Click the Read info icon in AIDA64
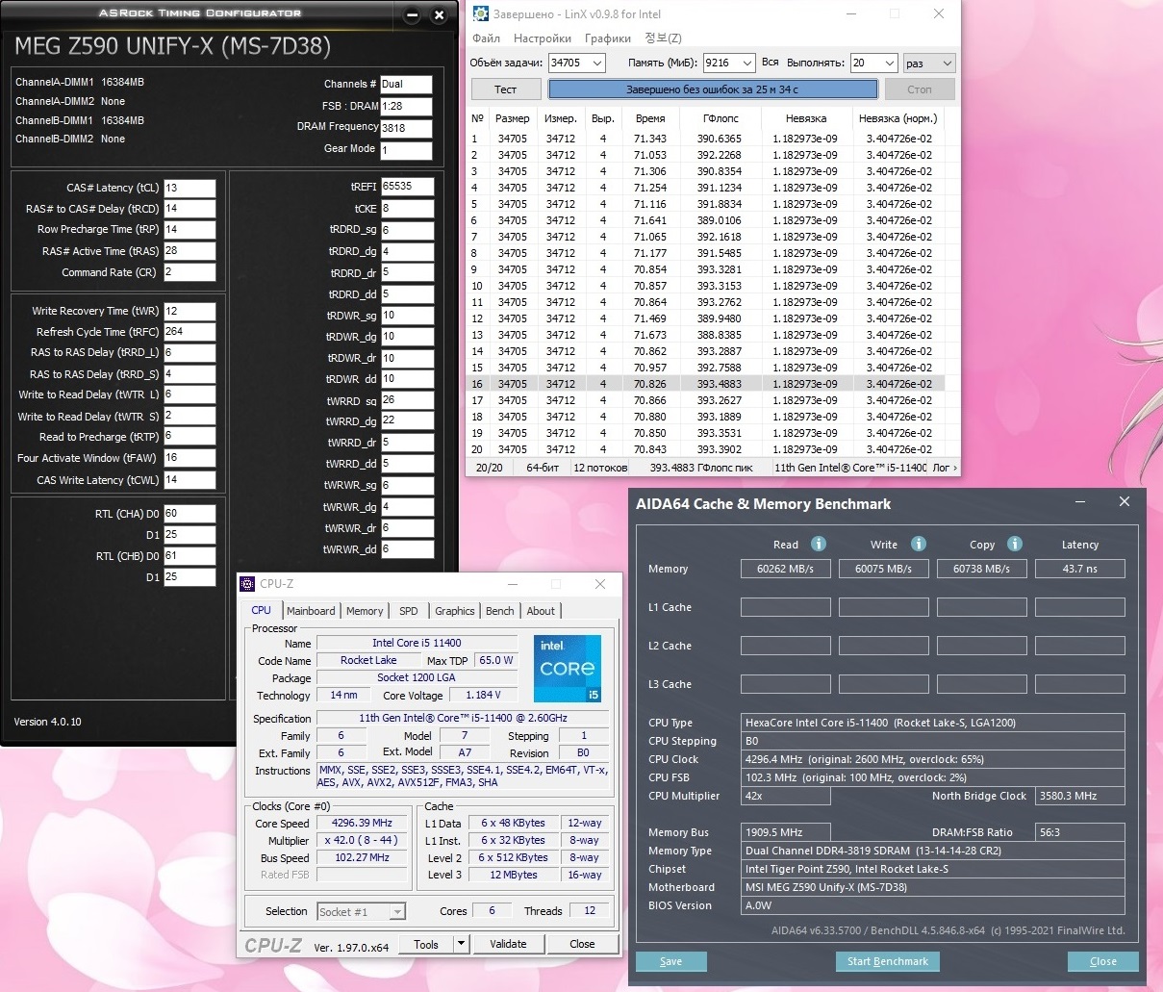The width and height of the screenshot is (1163, 992). pos(819,544)
